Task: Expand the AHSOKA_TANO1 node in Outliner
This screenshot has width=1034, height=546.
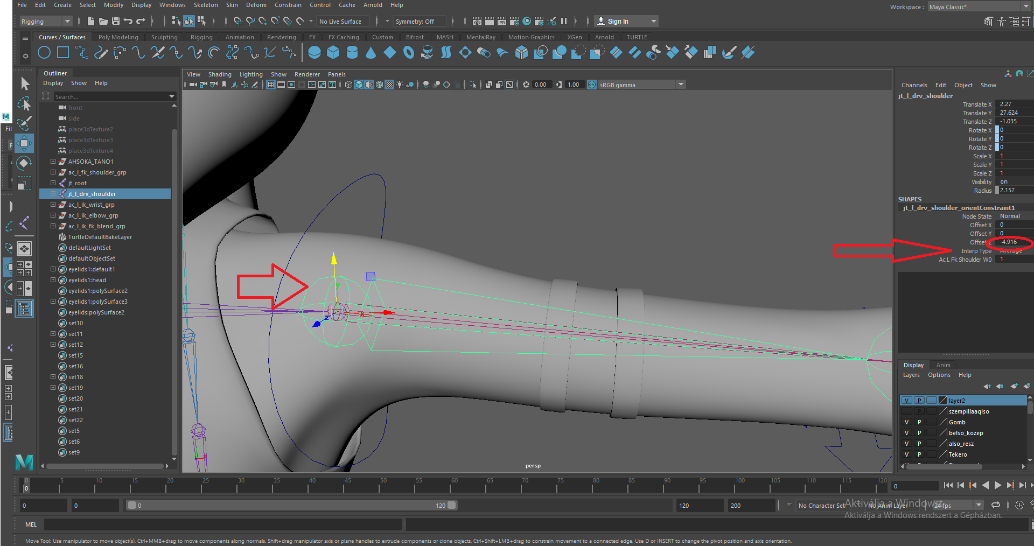Action: point(53,162)
